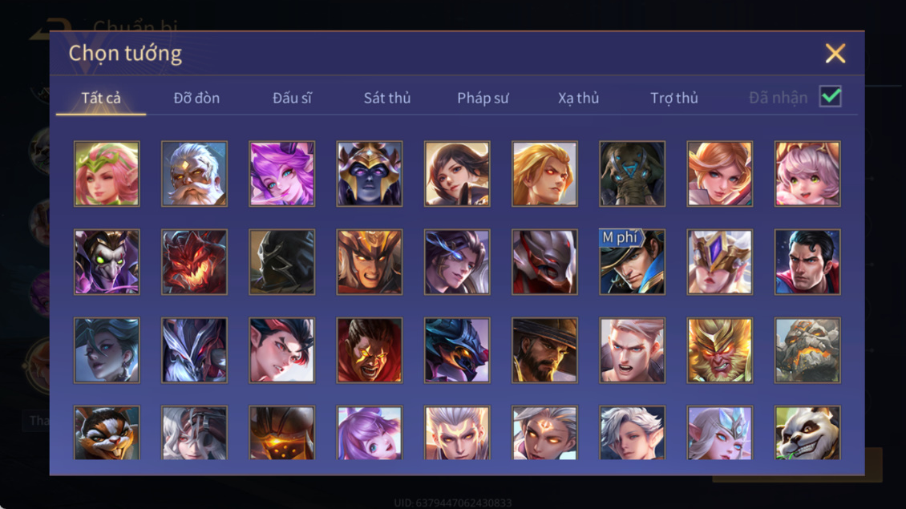Select the rock golem hero portrait
906x509 pixels.
[807, 349]
